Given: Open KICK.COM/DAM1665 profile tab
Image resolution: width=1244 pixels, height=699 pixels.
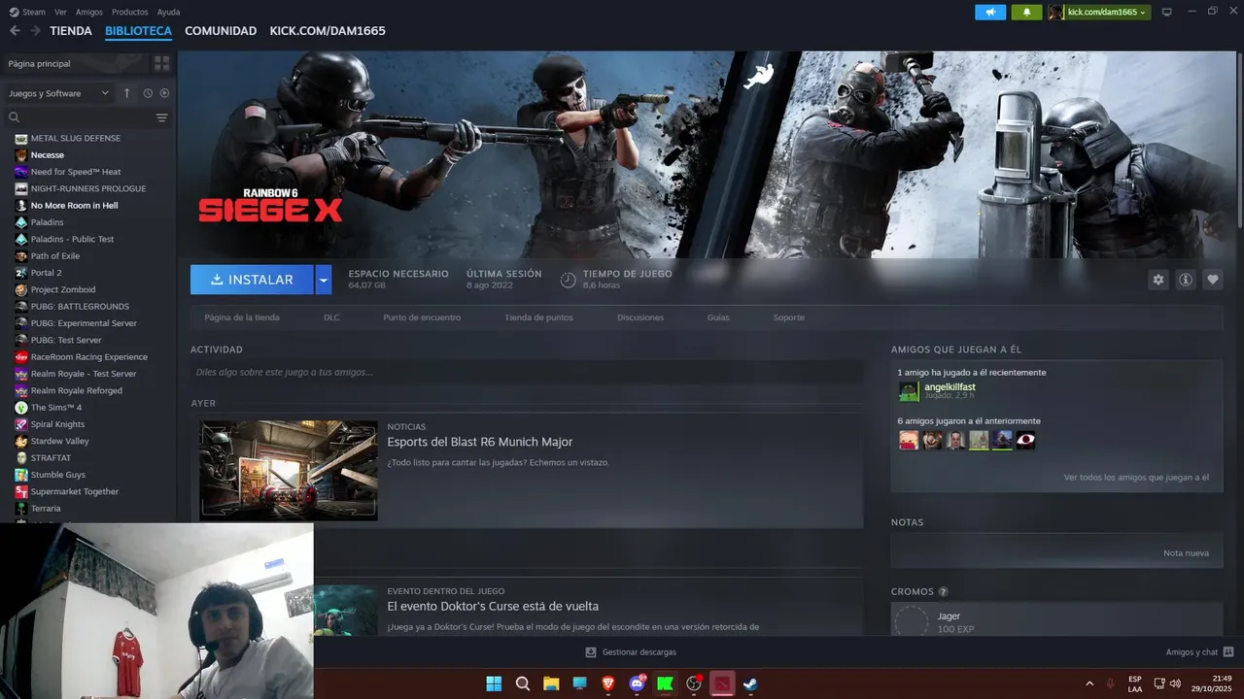Looking at the screenshot, I should [328, 31].
